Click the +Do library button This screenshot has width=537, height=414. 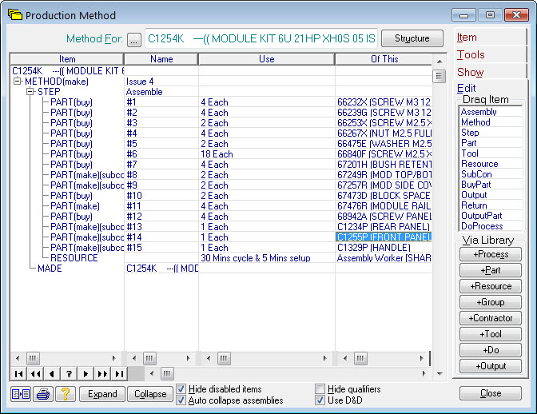click(x=491, y=350)
